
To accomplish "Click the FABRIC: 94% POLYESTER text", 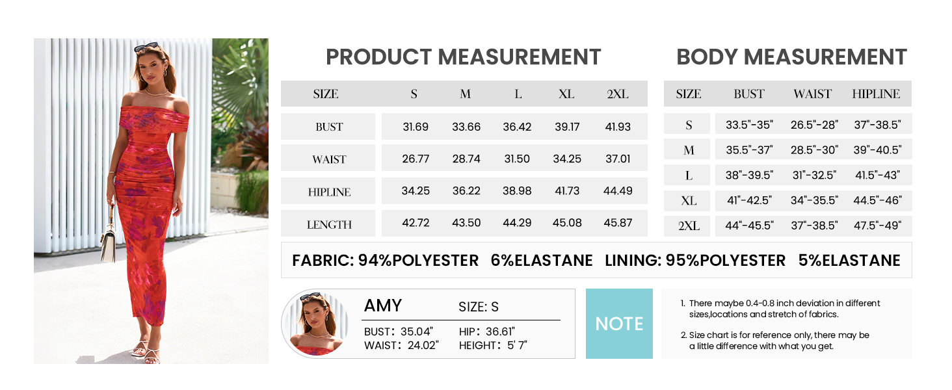I will click(385, 261).
